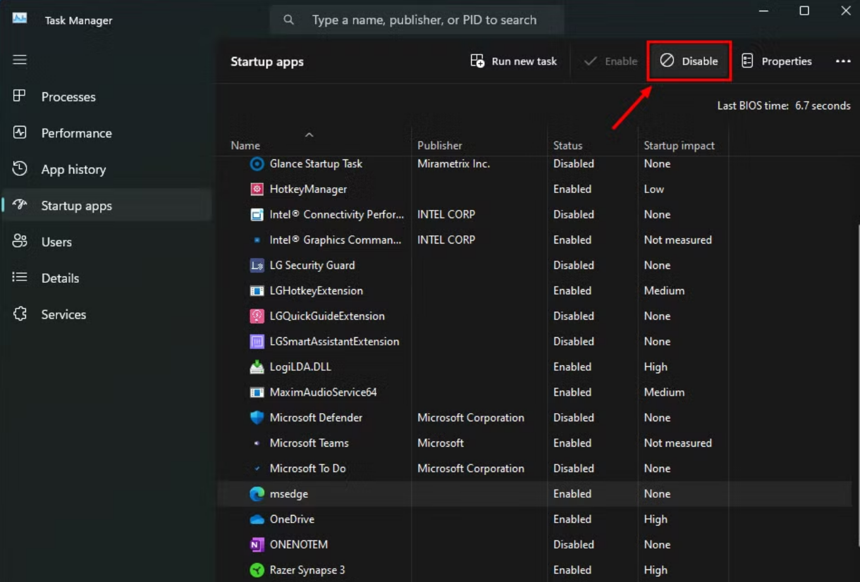Go to the Details page

pos(107,278)
